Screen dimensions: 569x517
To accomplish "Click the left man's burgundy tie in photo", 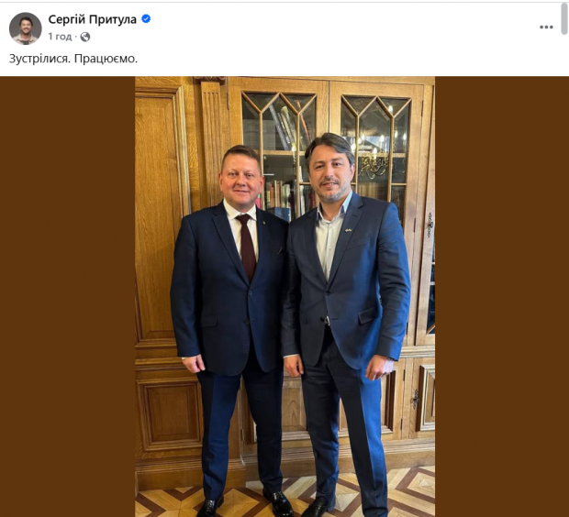I will tap(247, 247).
